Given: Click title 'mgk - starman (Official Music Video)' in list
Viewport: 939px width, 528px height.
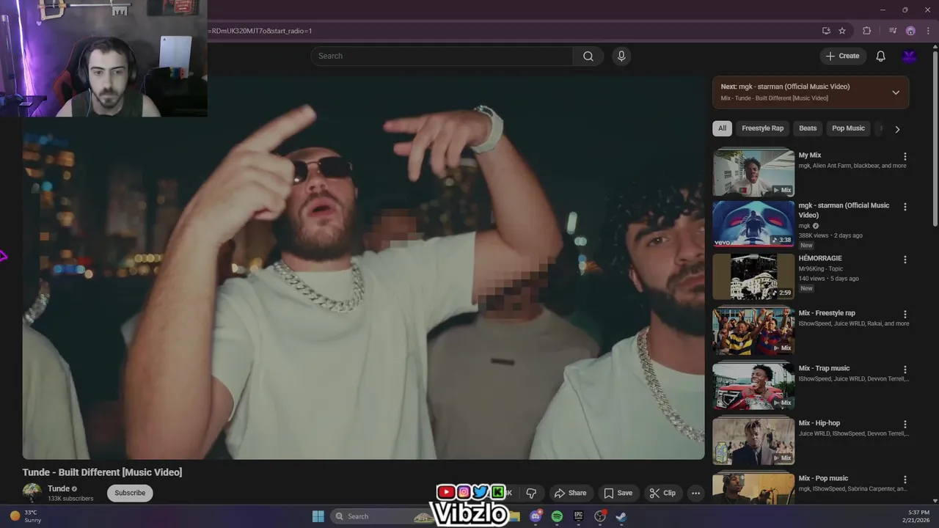Looking at the screenshot, I should (844, 210).
